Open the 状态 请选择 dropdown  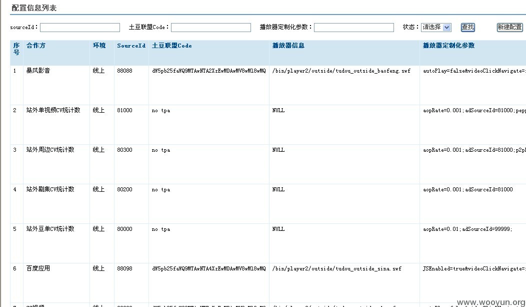pyautogui.click(x=436, y=27)
